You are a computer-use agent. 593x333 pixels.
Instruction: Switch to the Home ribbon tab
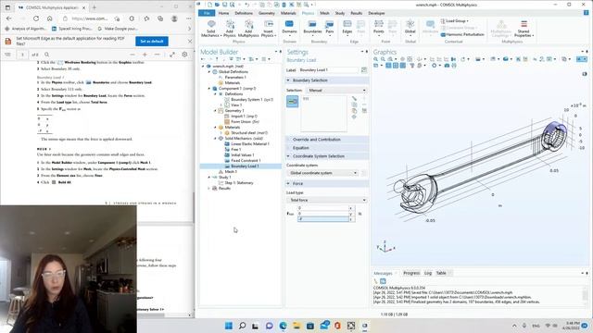[x=223, y=13]
